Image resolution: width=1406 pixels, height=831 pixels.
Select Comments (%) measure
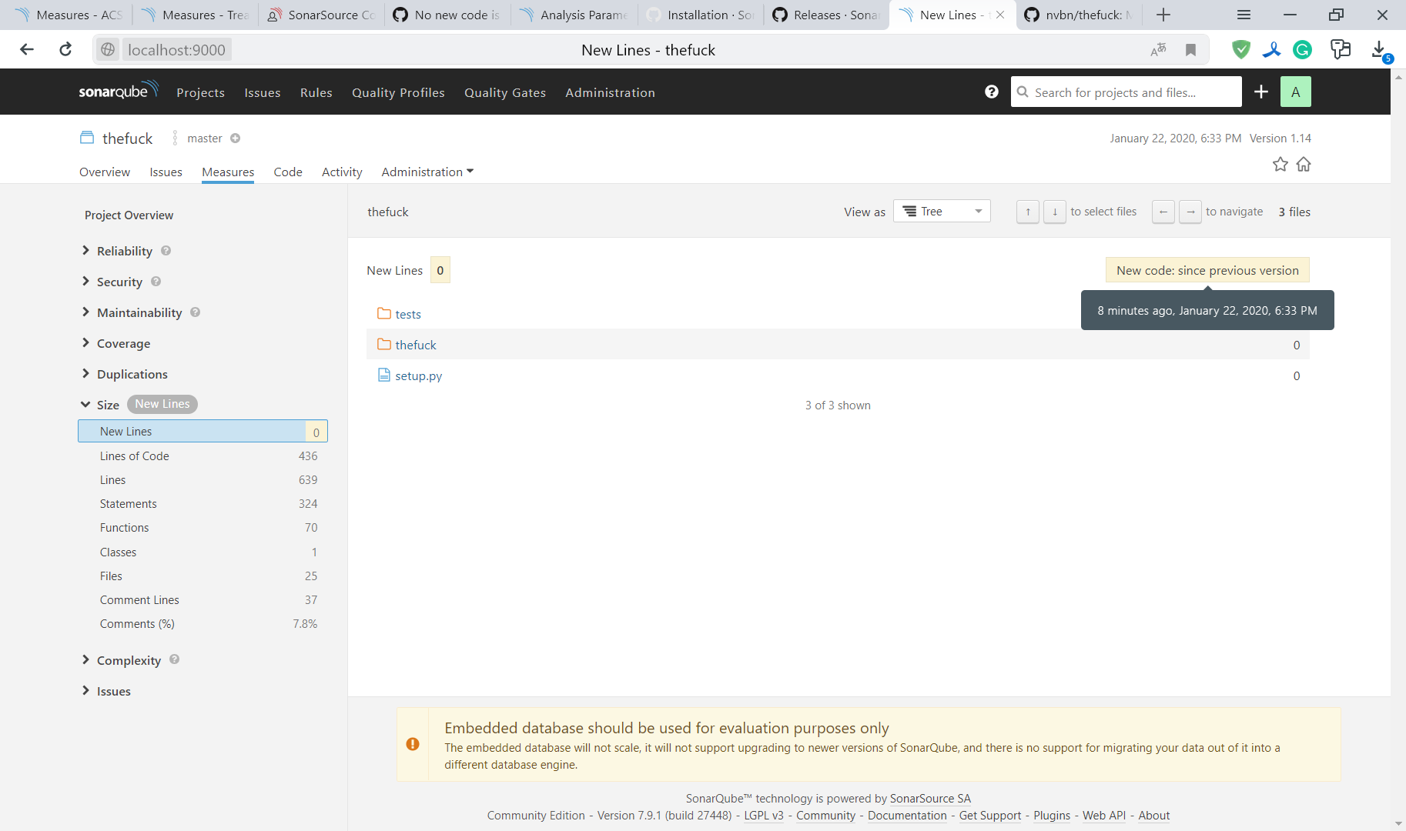point(203,623)
